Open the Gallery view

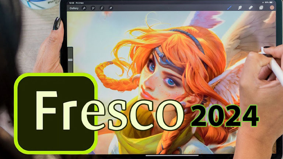74,8
